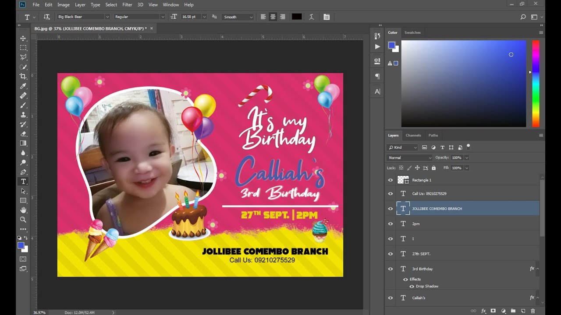Select the Pen tool

coord(23,172)
